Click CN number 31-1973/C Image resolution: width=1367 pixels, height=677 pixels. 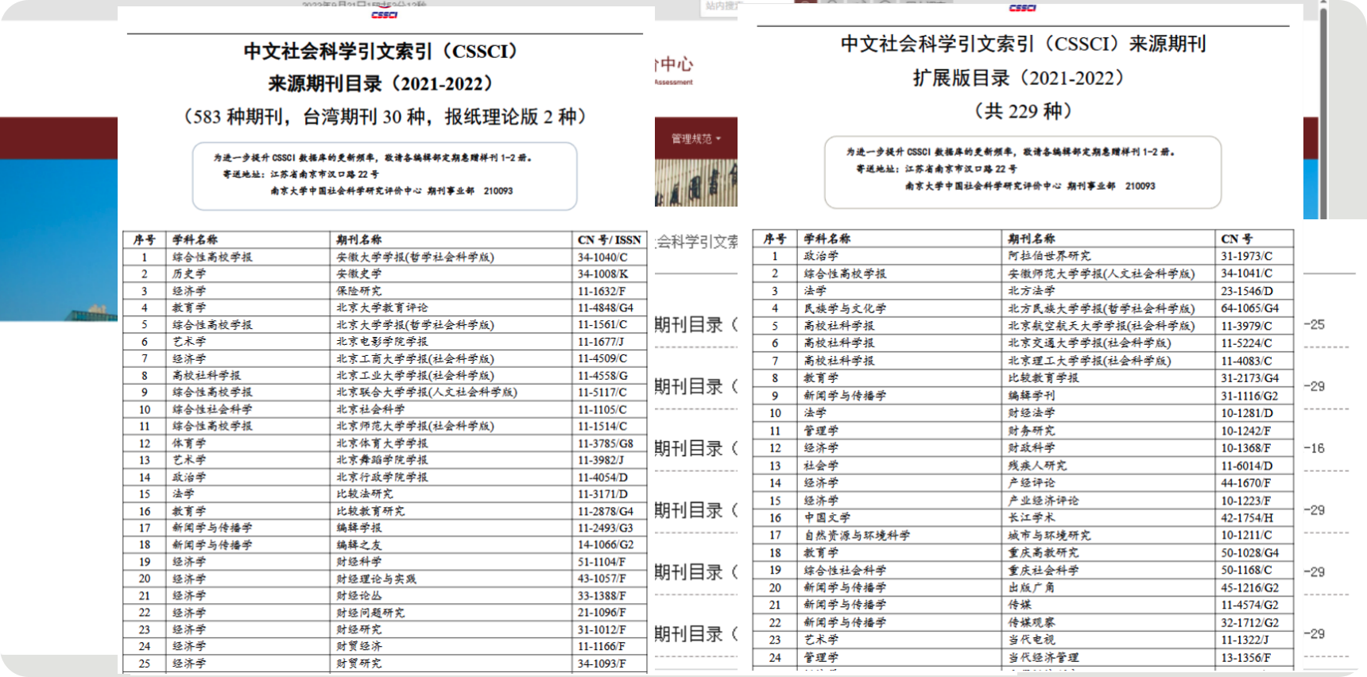pos(1246,256)
